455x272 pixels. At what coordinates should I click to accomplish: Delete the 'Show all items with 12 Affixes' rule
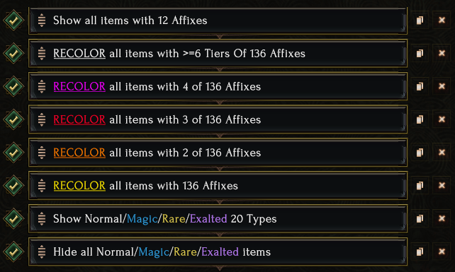pos(442,20)
